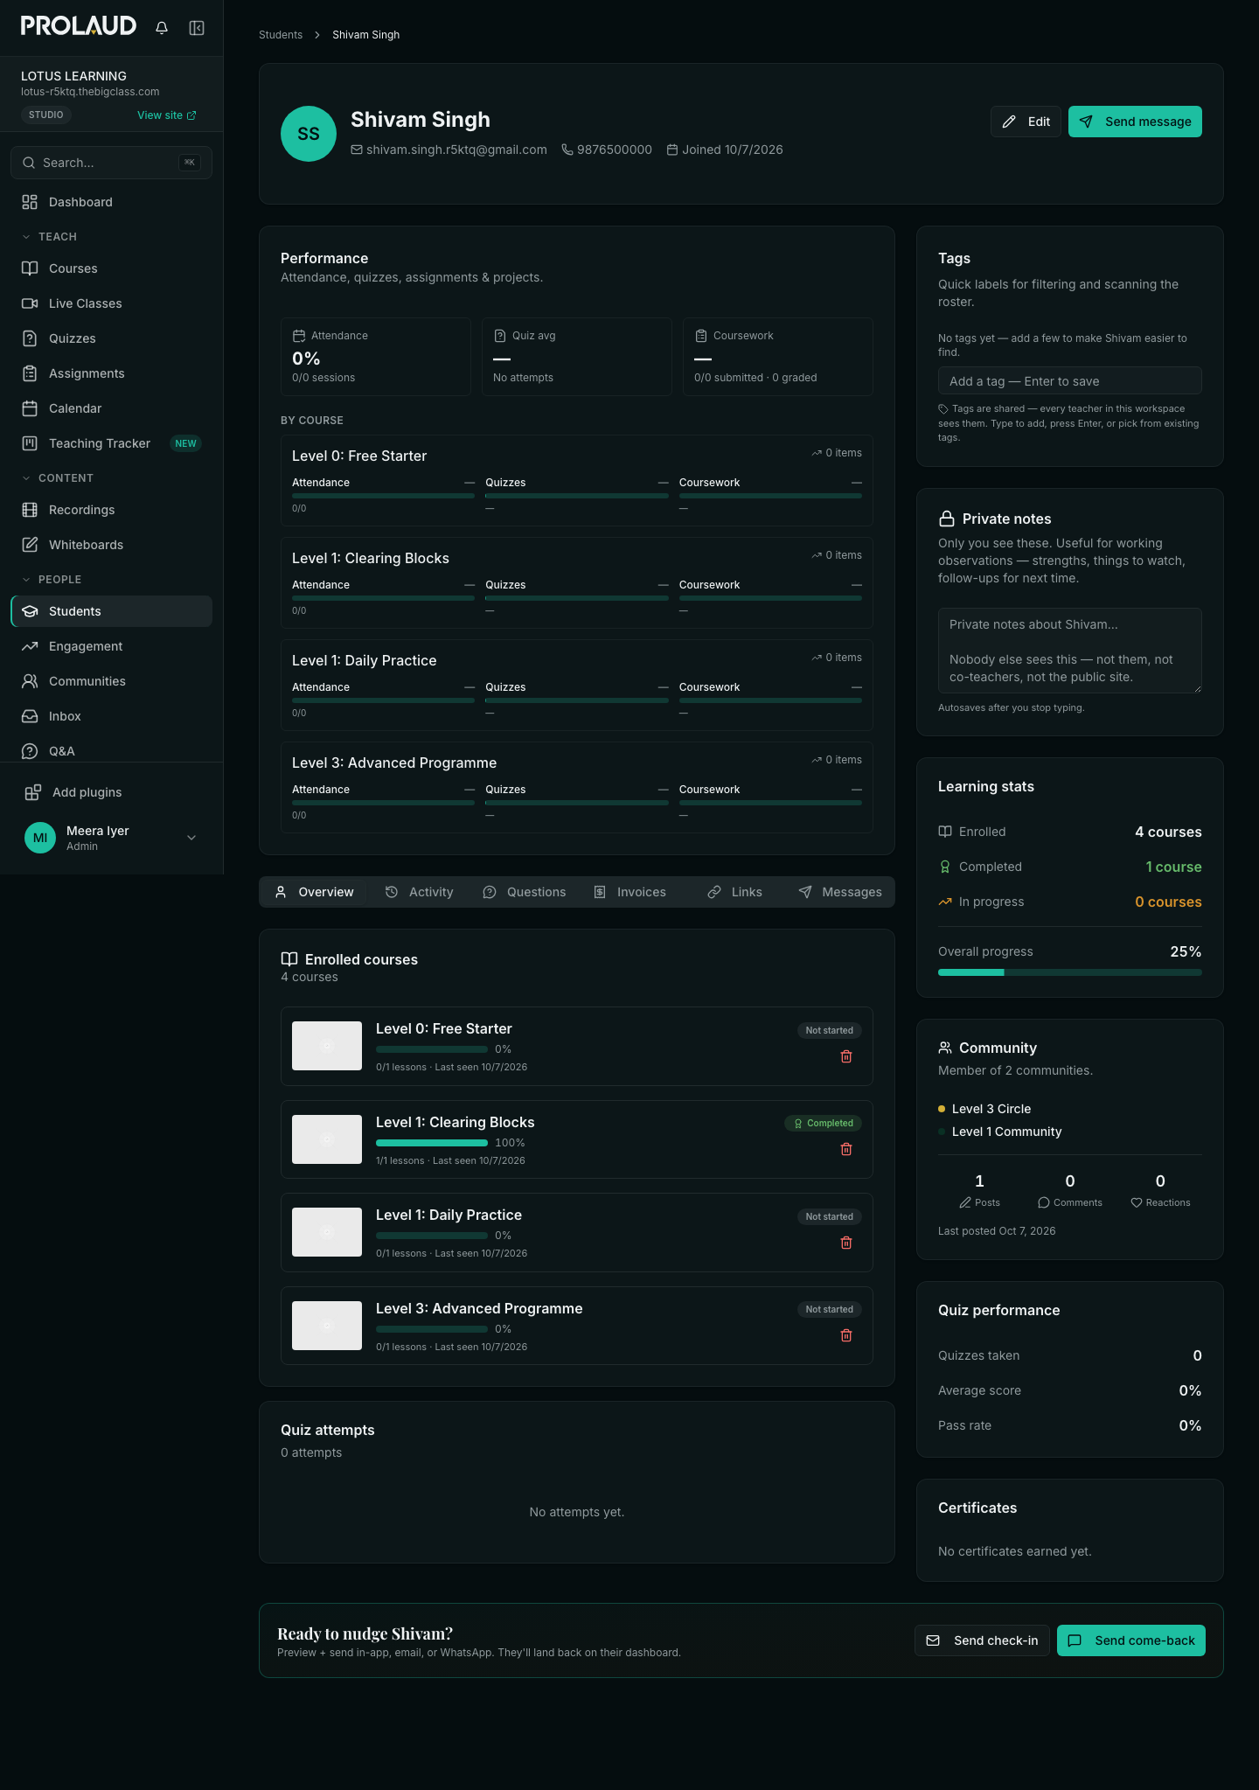Open Quizzes in sidebar
Image resolution: width=1259 pixels, height=1790 pixels.
[x=111, y=338]
